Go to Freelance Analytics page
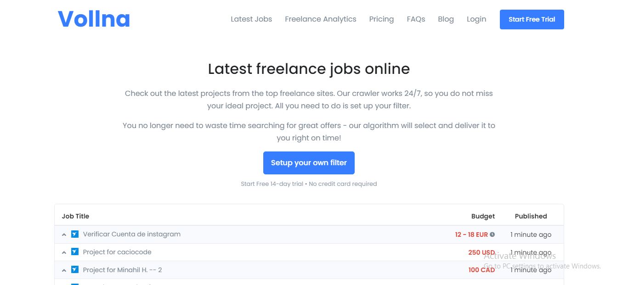This screenshot has height=285, width=617. [x=320, y=19]
